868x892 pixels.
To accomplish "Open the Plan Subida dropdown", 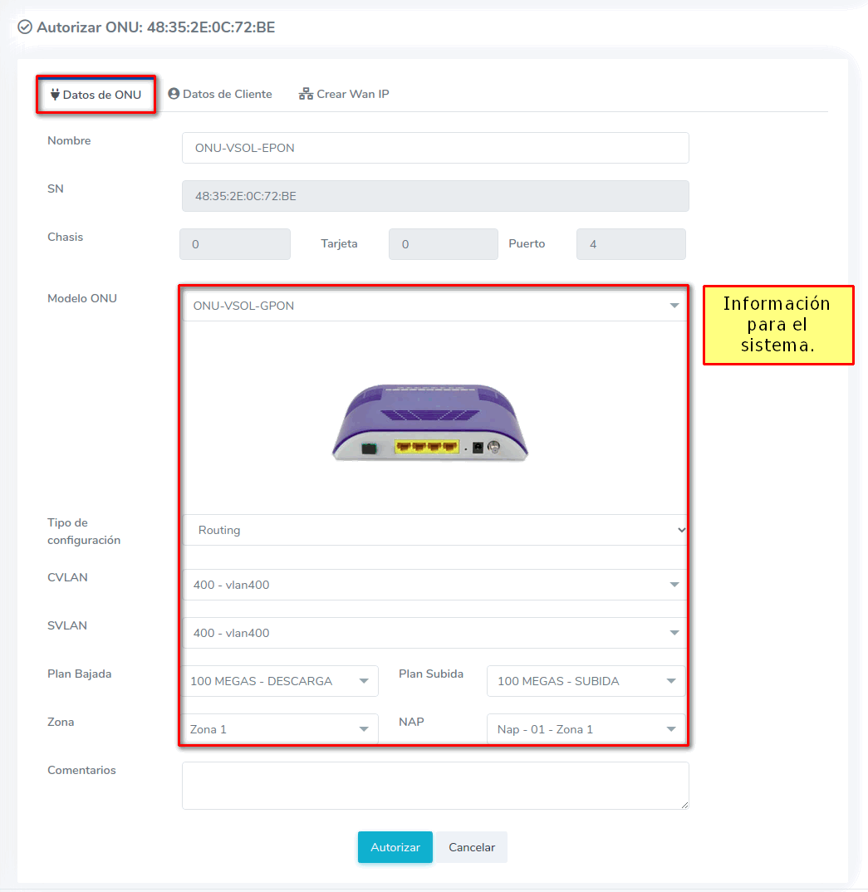I will 586,681.
